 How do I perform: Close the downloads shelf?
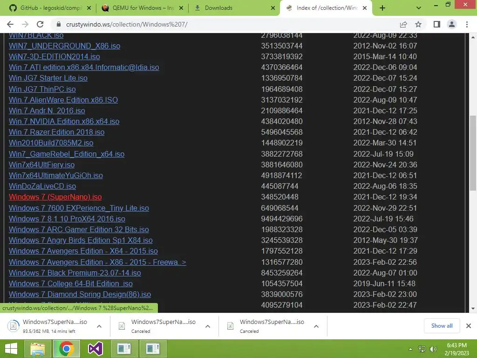tap(469, 326)
